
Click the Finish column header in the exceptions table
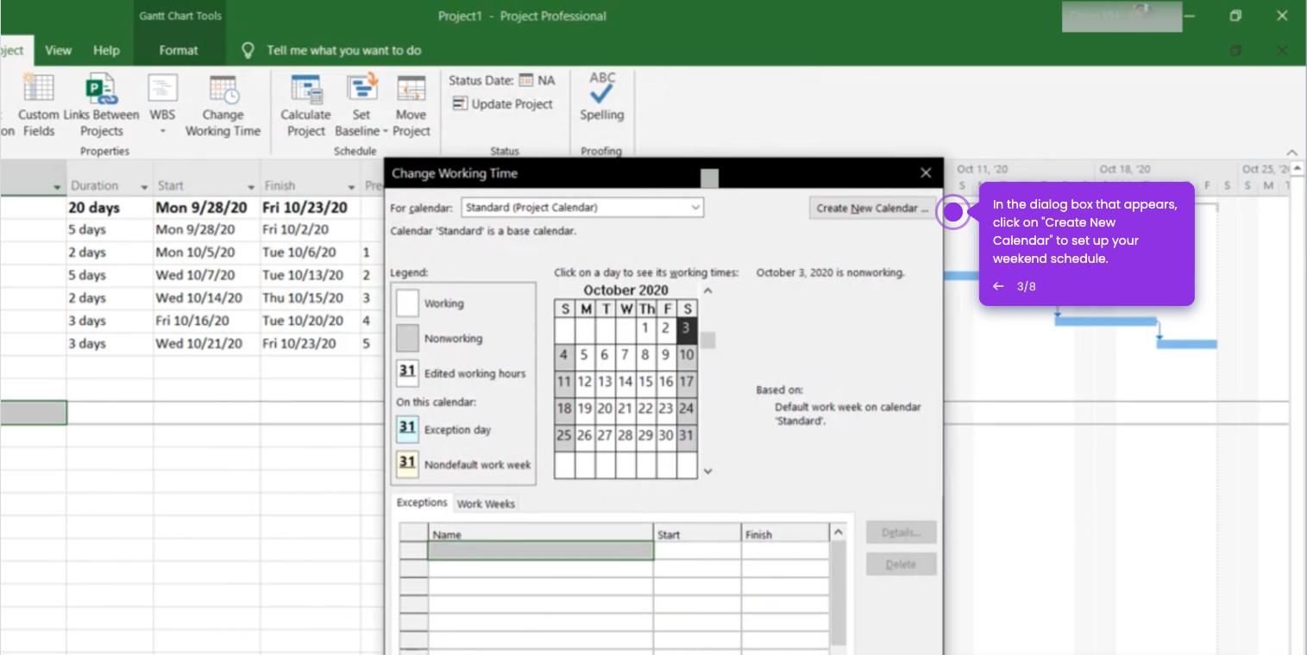click(x=785, y=534)
